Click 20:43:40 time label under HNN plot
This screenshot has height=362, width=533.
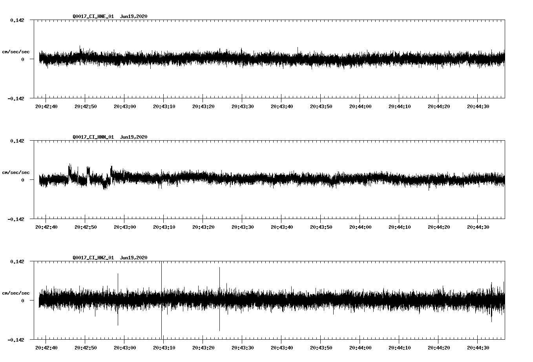pos(282,227)
